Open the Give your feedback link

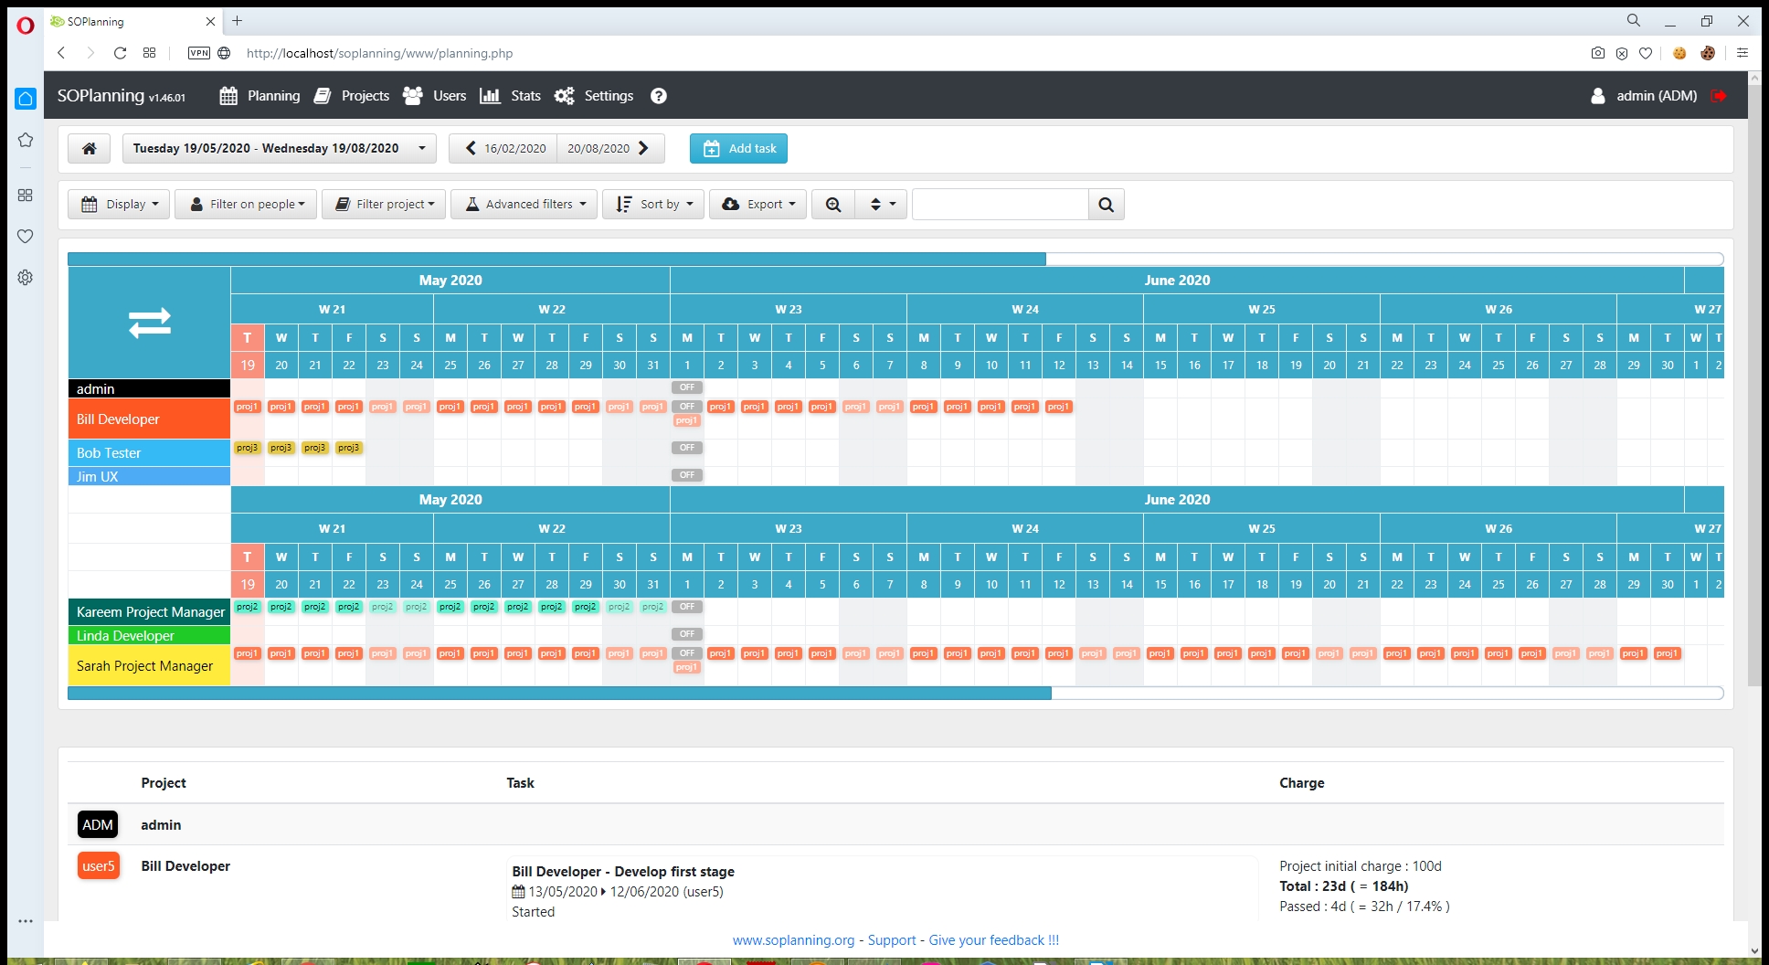994,940
